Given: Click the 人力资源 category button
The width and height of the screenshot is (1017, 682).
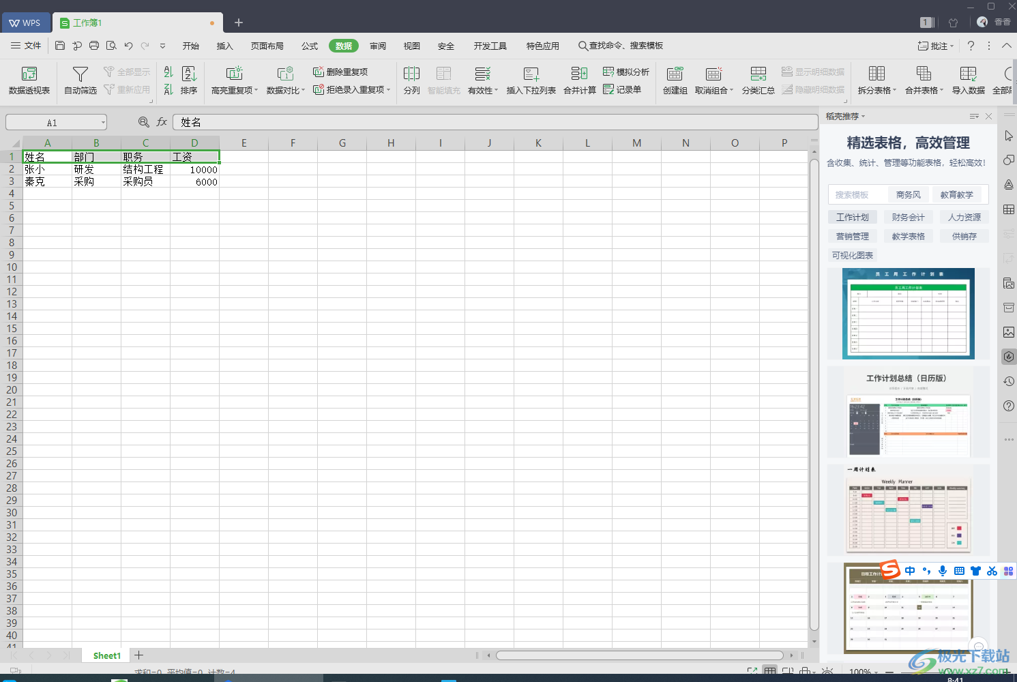Looking at the screenshot, I should [x=964, y=217].
